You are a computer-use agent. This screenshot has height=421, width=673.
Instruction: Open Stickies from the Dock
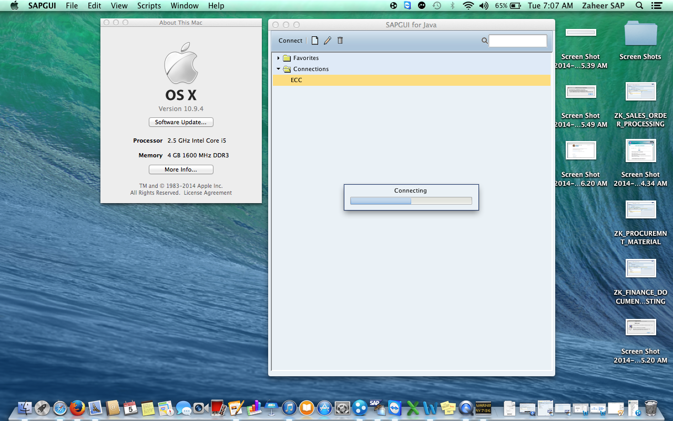[x=448, y=407]
